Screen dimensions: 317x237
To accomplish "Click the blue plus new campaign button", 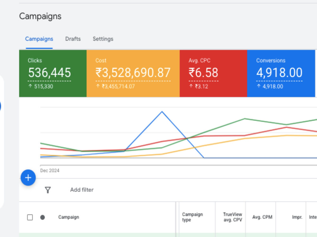I will (x=28, y=178).
